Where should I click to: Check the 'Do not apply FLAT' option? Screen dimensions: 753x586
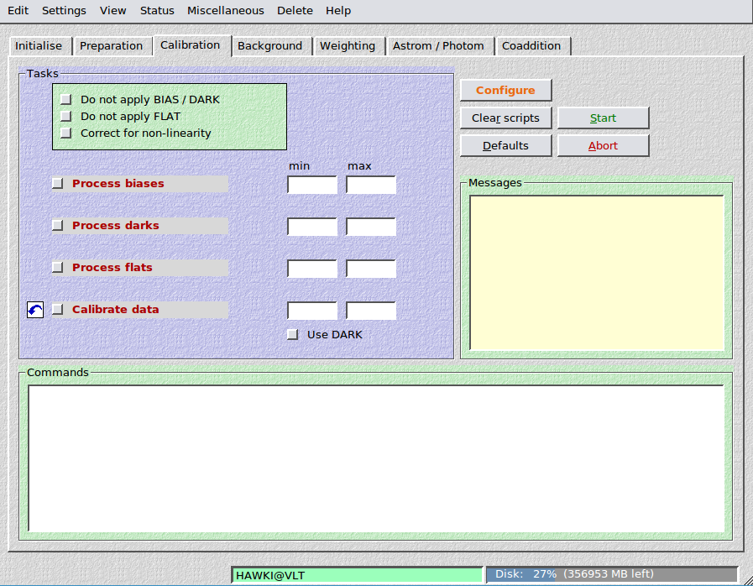click(66, 117)
